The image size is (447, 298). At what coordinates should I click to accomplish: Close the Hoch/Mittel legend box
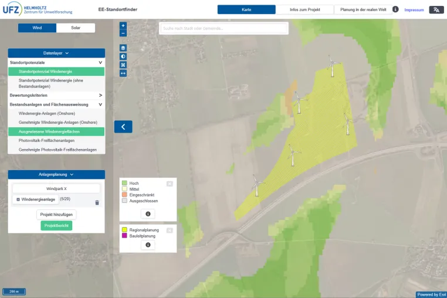[170, 184]
